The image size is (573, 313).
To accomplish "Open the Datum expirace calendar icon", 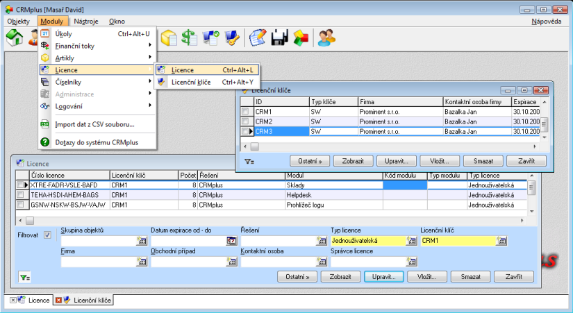I will point(232,241).
